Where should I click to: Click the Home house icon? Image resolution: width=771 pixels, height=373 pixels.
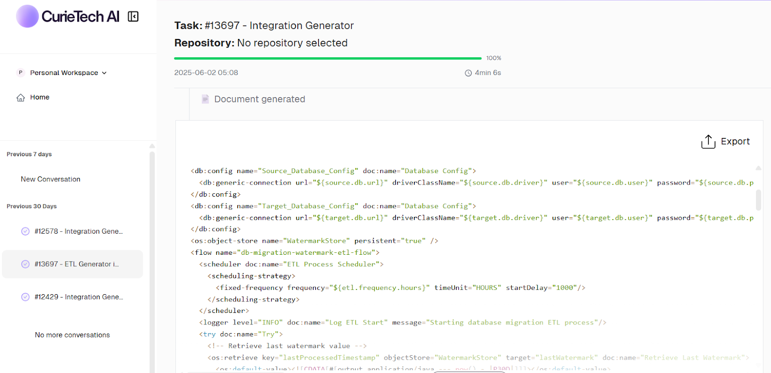[21, 98]
